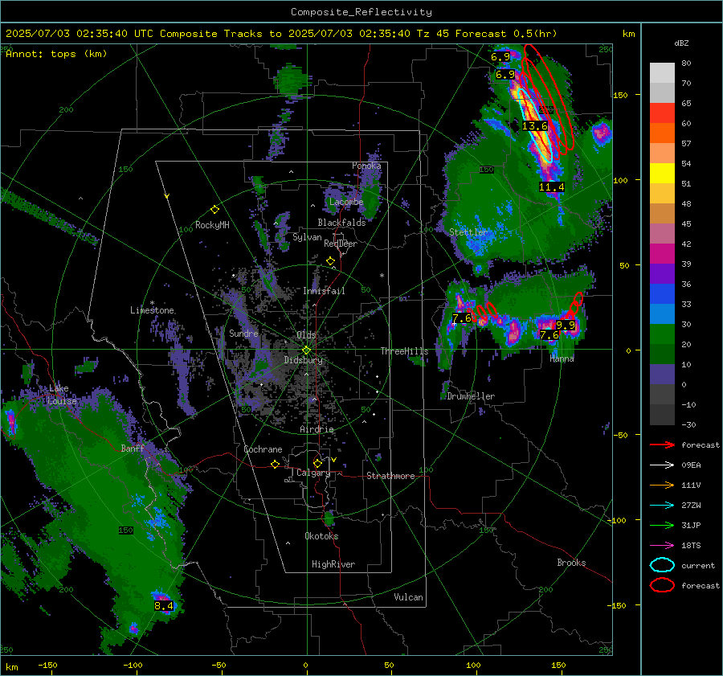Click the Lacombe city label
This screenshot has width=723, height=676.
(x=346, y=202)
